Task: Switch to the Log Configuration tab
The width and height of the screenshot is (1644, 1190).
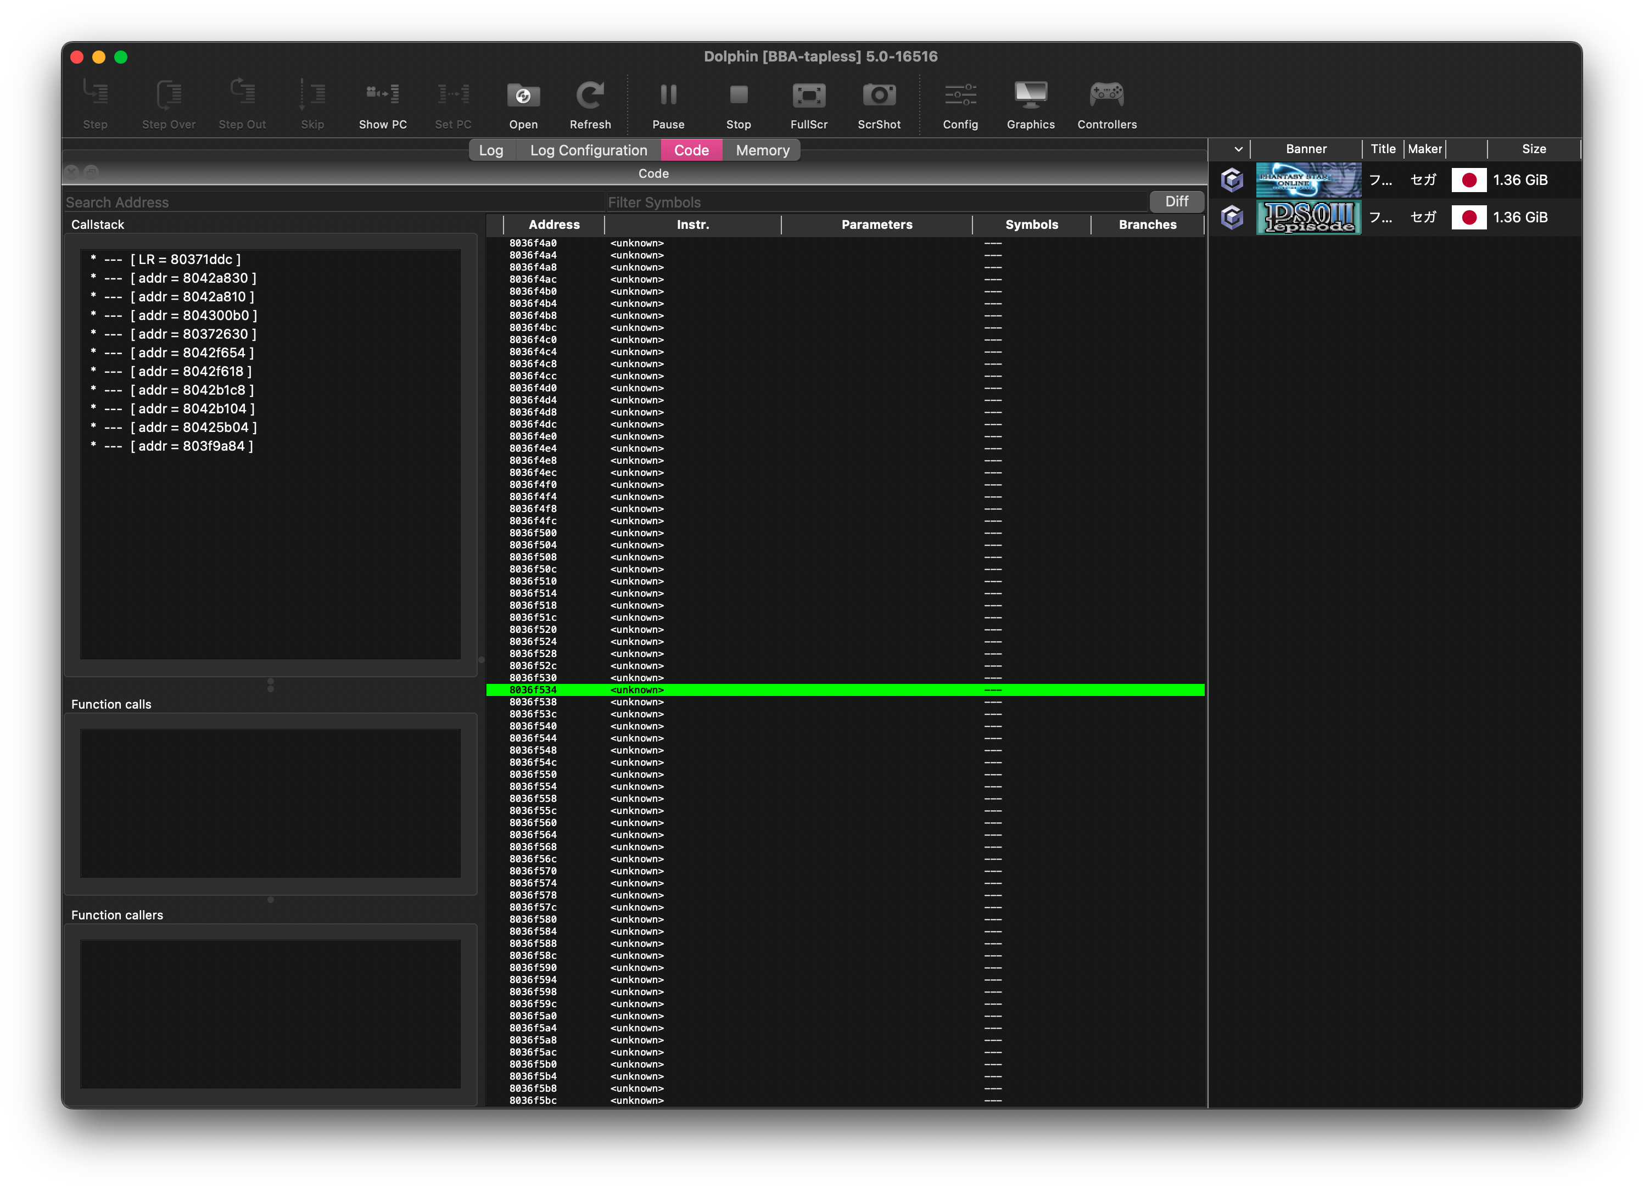Action: pyautogui.click(x=588, y=150)
